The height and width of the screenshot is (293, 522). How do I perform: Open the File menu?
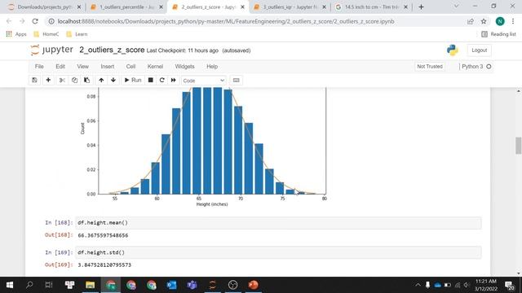(39, 67)
